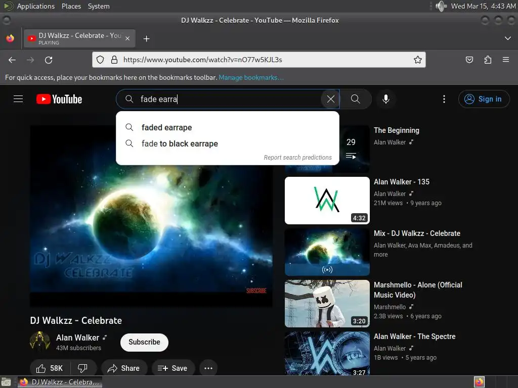Open Mix - DJ Walkzz - Celebrate thumbnail
Viewport: 518px width, 388px height.
click(x=327, y=252)
